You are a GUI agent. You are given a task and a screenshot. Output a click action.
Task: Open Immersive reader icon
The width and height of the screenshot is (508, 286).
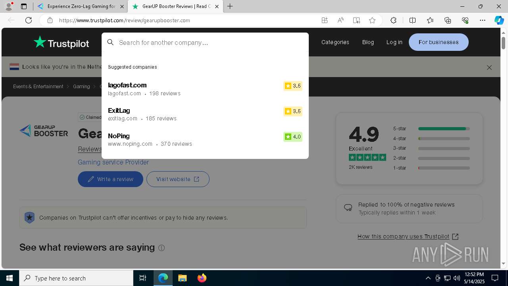coord(356,20)
